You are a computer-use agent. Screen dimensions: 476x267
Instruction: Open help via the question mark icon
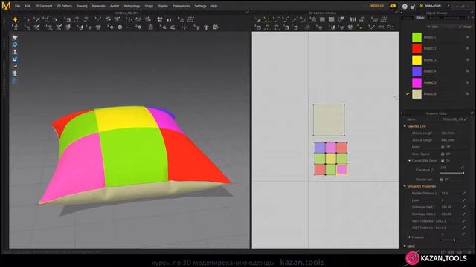pyautogui.click(x=405, y=7)
